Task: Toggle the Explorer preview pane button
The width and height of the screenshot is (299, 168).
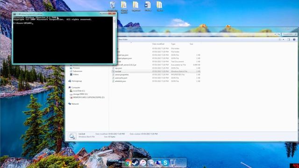Action: (x=289, y=39)
